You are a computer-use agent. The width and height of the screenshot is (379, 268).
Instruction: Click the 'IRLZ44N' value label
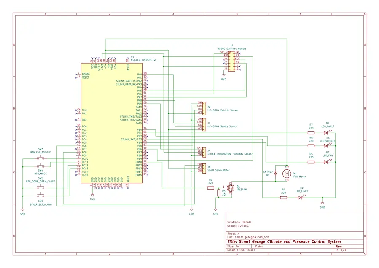coord(242,190)
